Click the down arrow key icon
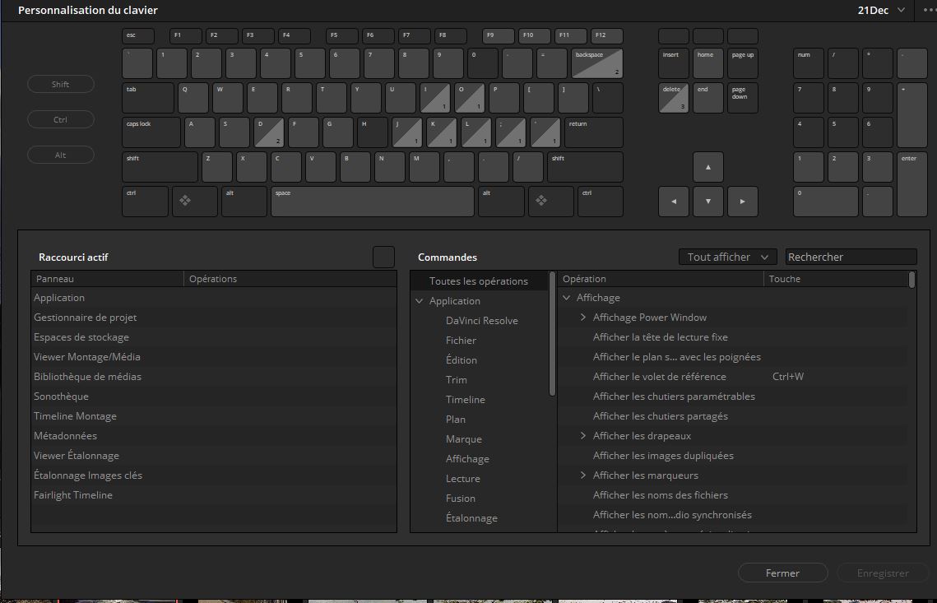The height and width of the screenshot is (603, 937). [x=708, y=201]
